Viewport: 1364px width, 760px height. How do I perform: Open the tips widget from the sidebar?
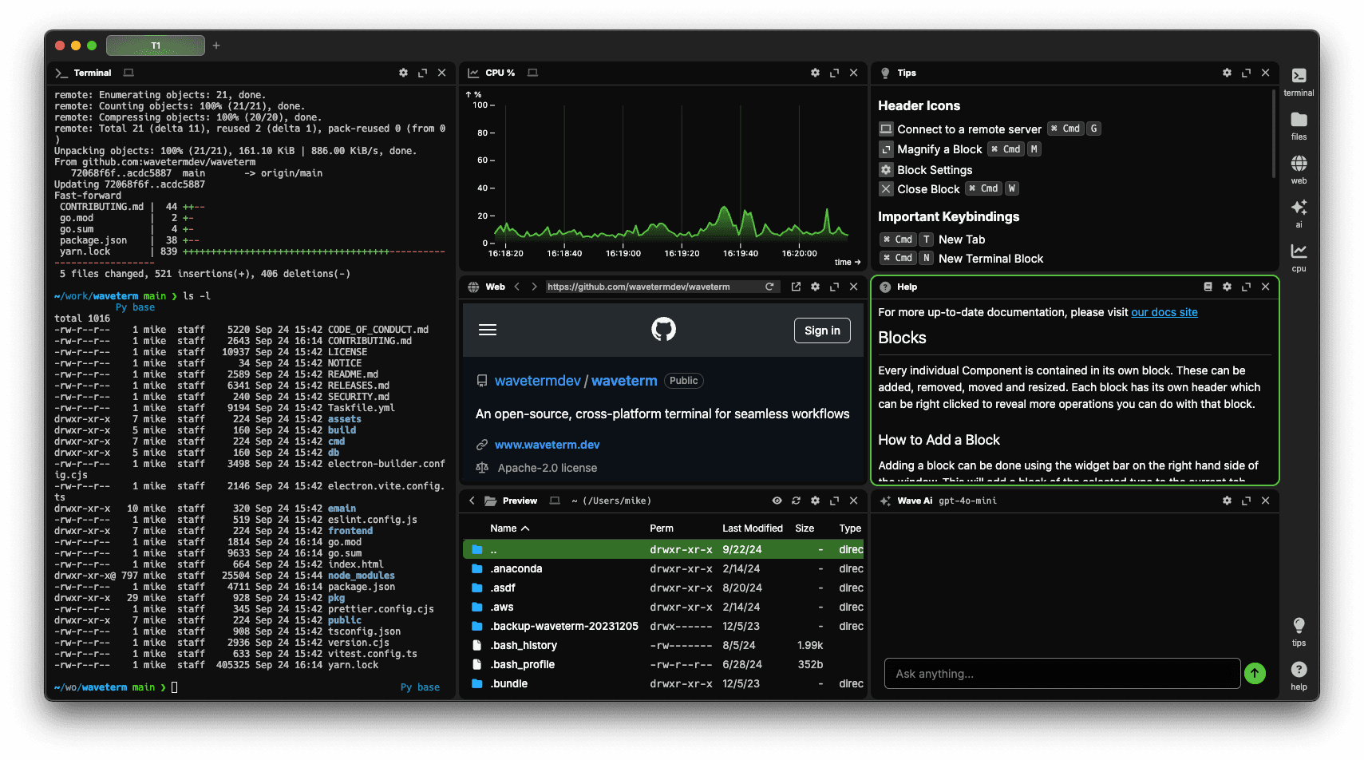1299,630
